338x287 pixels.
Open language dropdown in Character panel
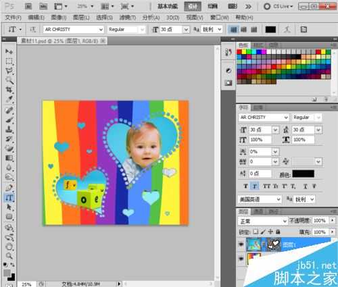[x=260, y=199]
